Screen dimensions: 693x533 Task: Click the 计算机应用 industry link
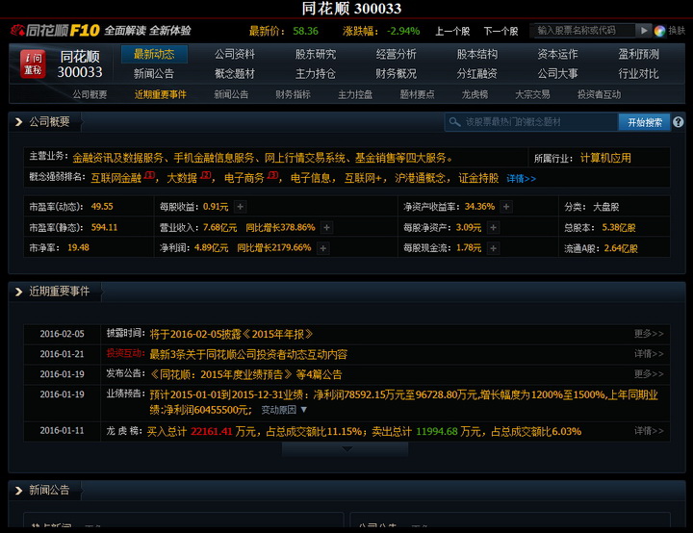[x=605, y=158]
